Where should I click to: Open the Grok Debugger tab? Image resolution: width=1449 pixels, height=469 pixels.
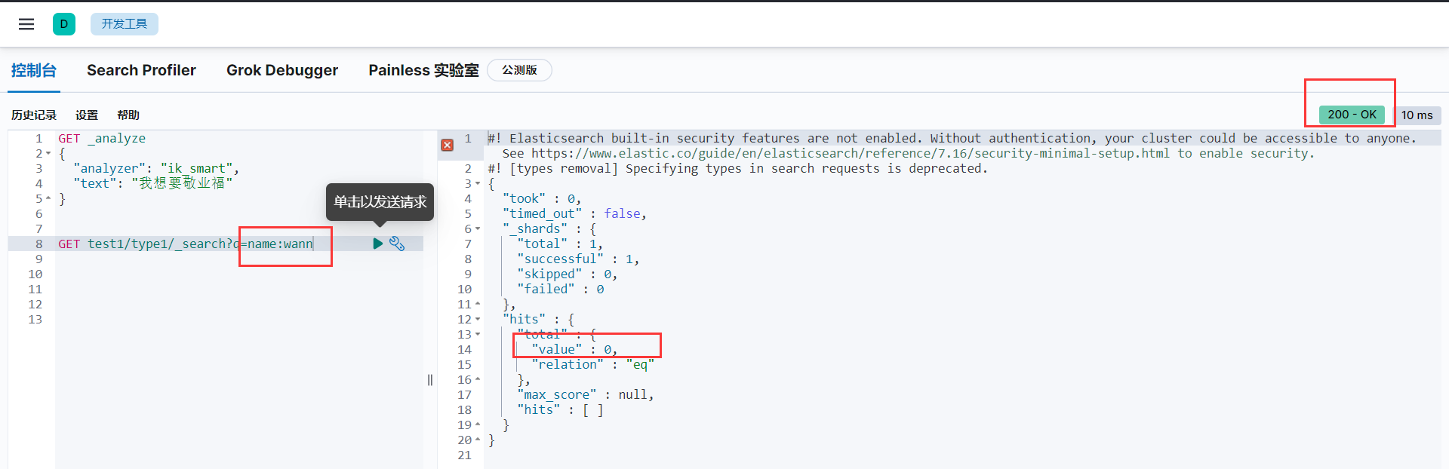282,70
